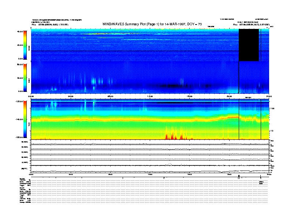Image resolution: width=290 pixels, height=224 pixels.
Task: Click the 20:00 tick label under RAD1 spectrogram
Action: click(x=229, y=96)
